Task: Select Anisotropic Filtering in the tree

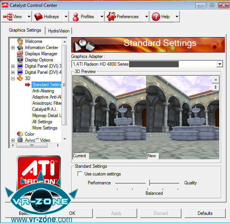Action: (x=47, y=103)
